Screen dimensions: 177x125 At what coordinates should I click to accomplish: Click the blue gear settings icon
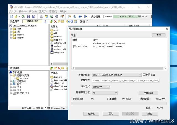(x=72, y=21)
